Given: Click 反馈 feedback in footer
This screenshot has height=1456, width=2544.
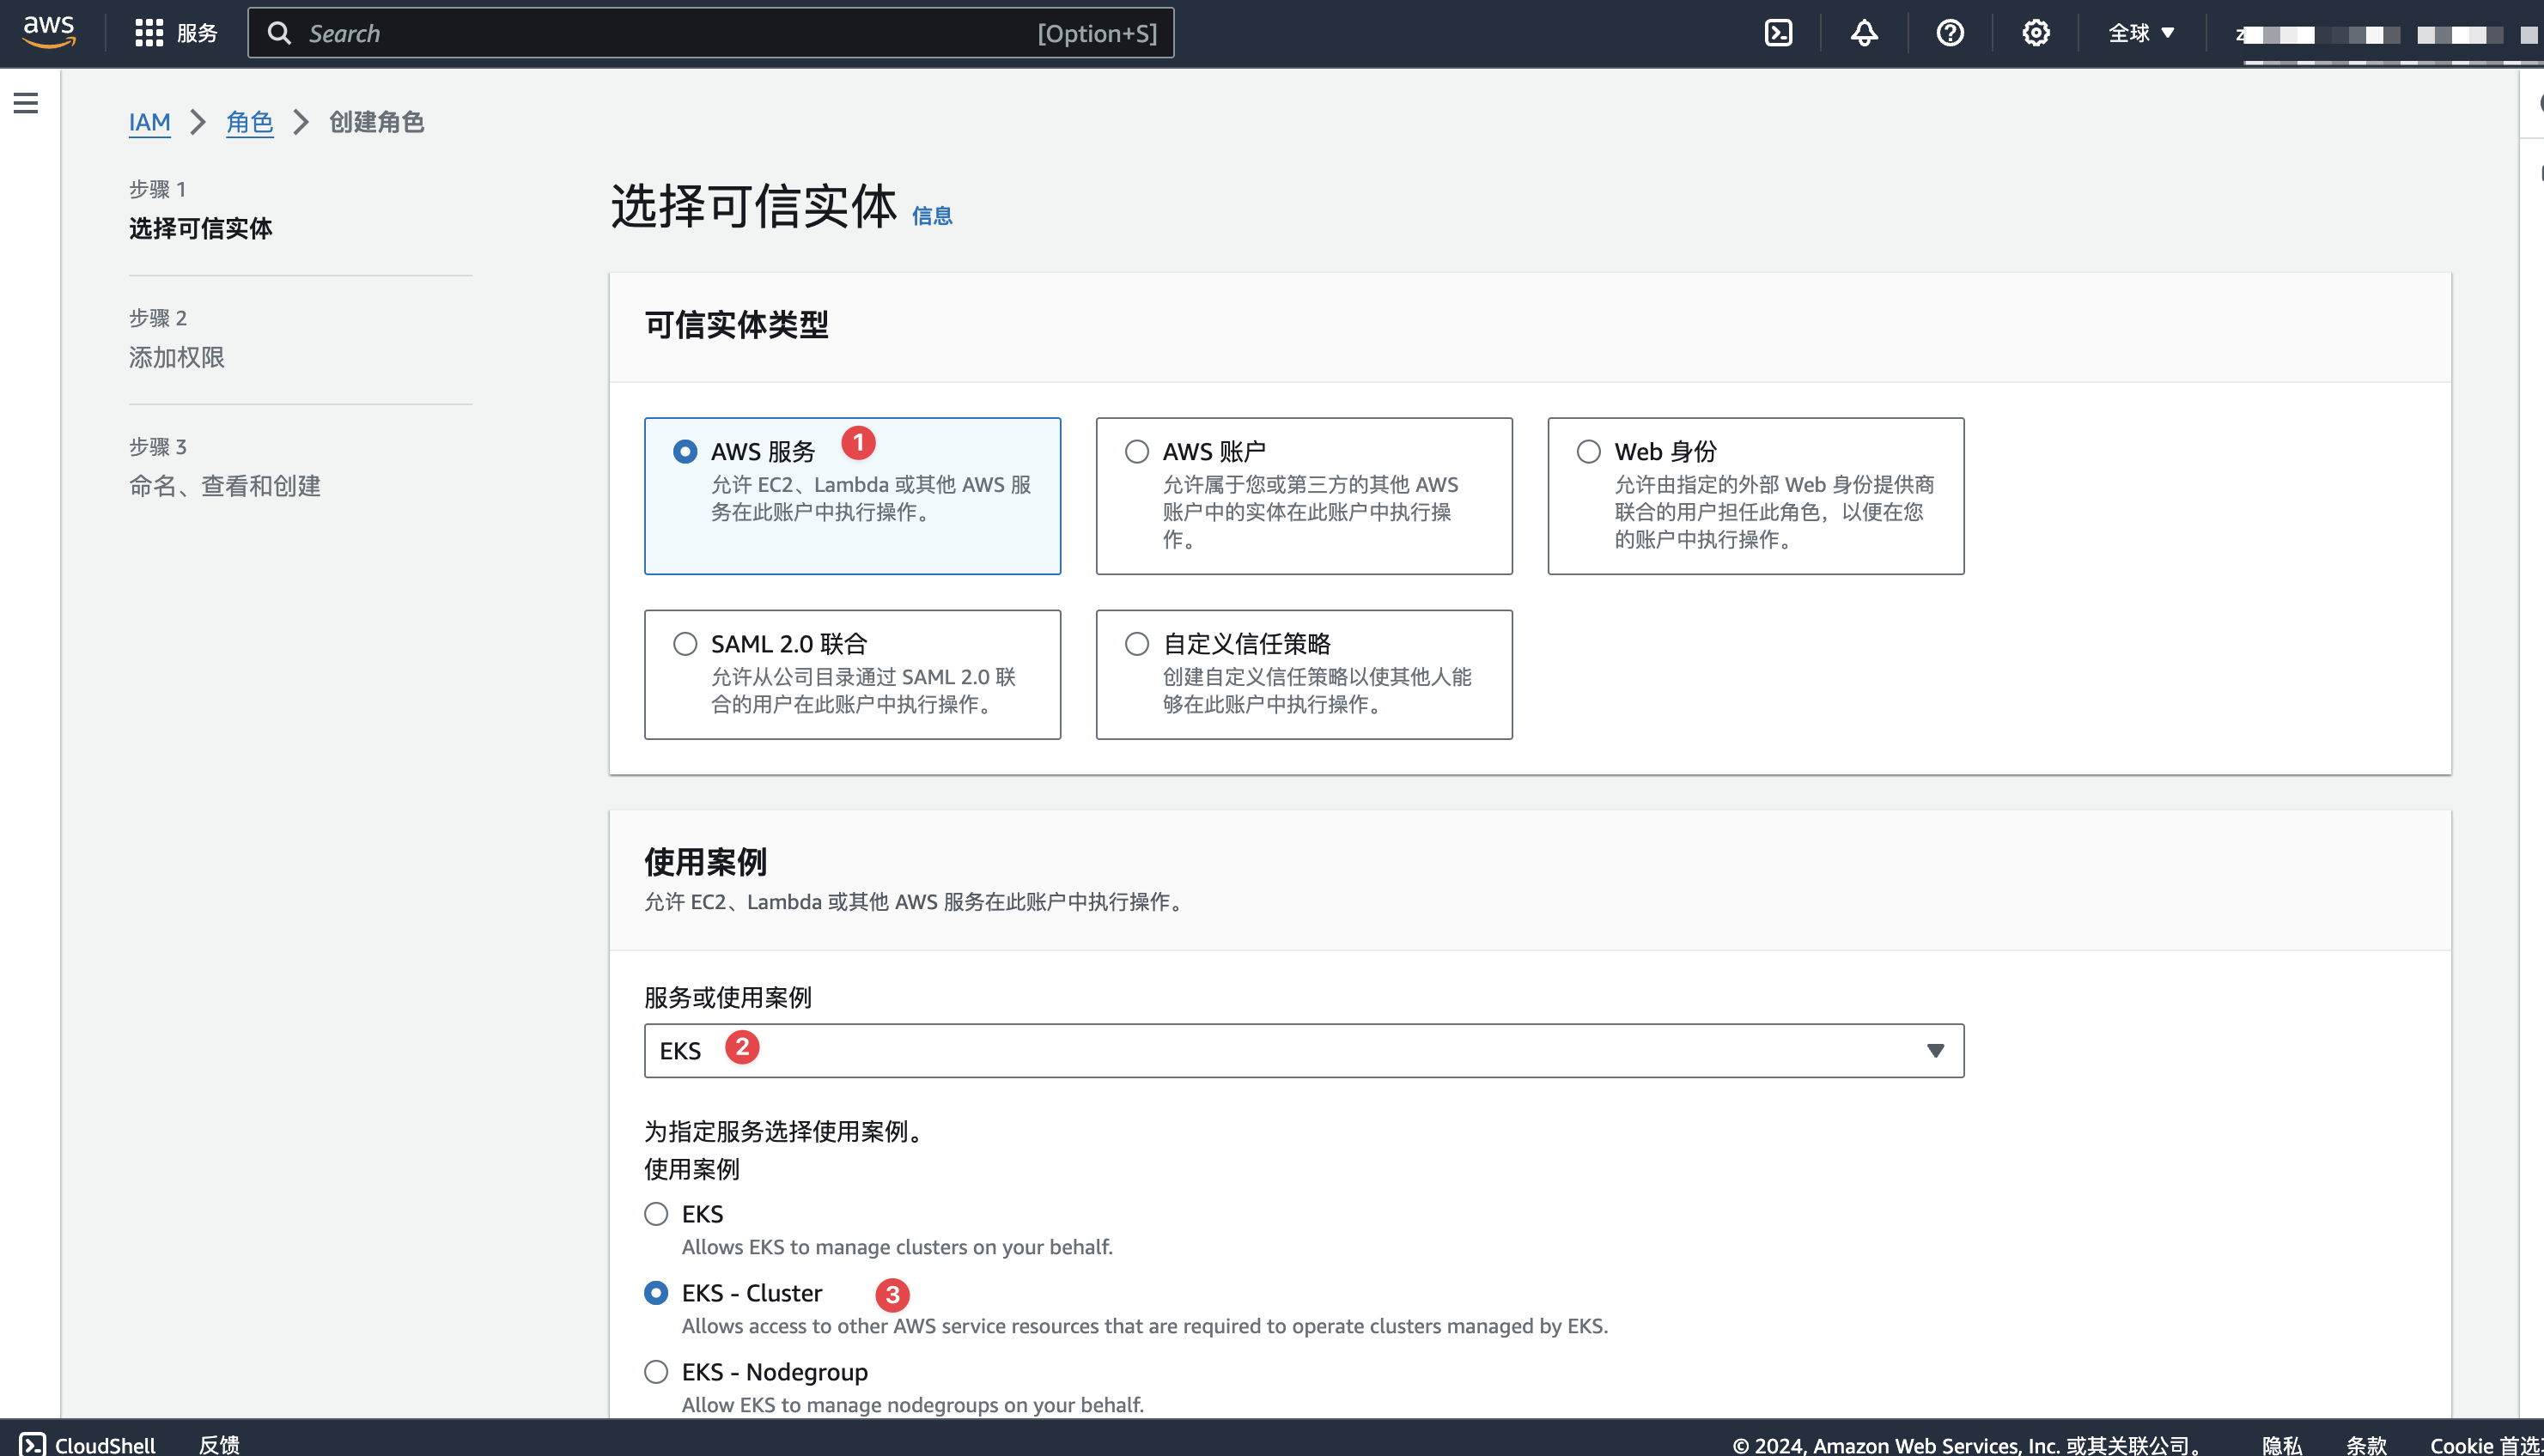Looking at the screenshot, I should [219, 1444].
